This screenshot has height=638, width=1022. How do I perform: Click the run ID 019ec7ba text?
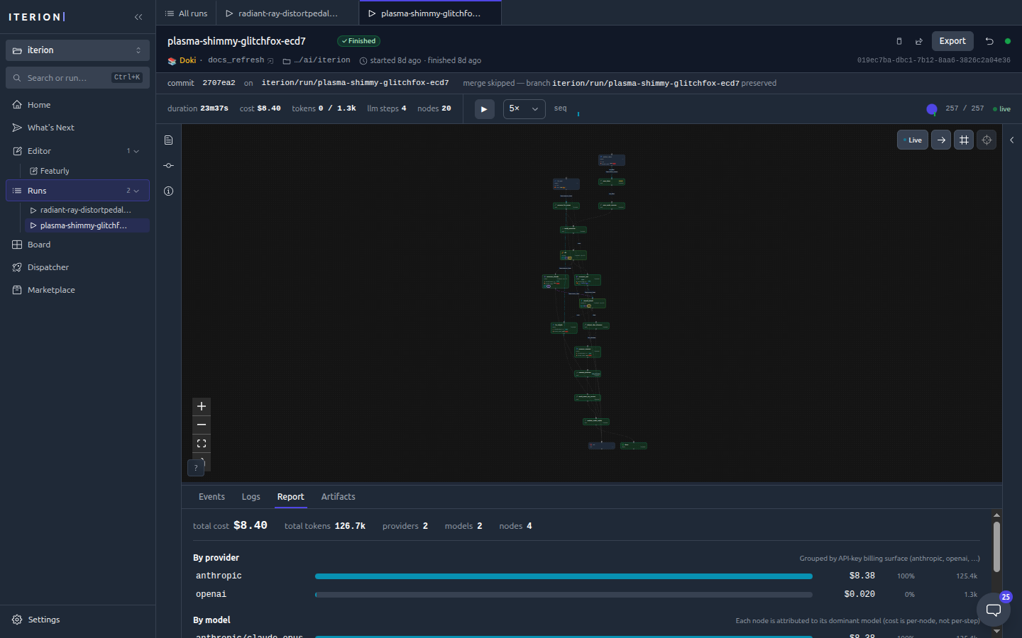(x=933, y=60)
